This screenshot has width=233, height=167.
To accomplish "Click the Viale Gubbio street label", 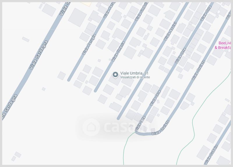I will (211, 155).
